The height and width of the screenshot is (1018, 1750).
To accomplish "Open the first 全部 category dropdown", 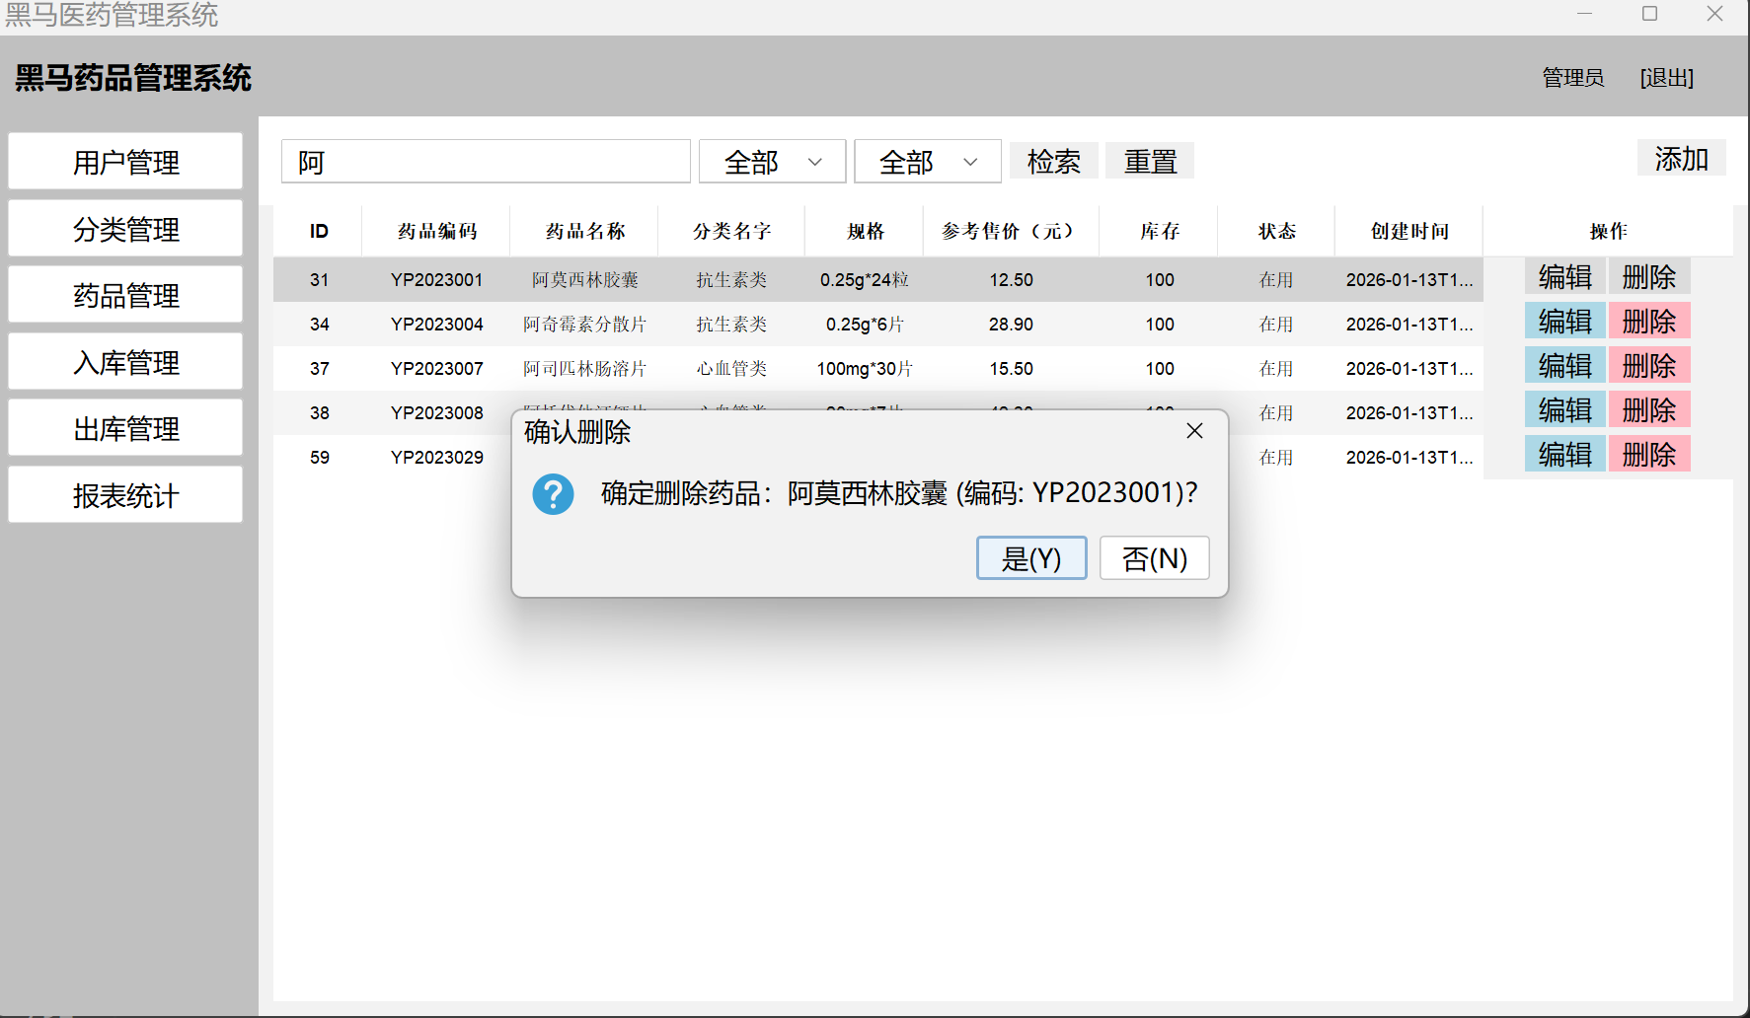I will (772, 162).
